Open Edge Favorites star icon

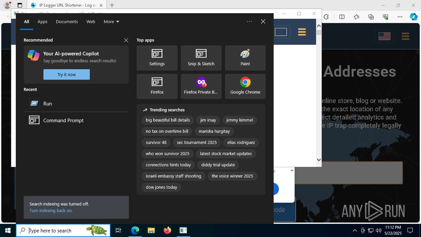[357, 17]
